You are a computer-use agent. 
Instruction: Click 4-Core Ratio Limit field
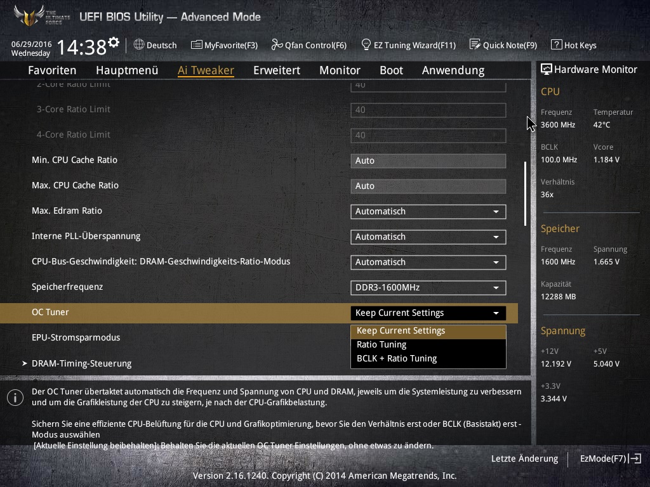click(x=428, y=136)
